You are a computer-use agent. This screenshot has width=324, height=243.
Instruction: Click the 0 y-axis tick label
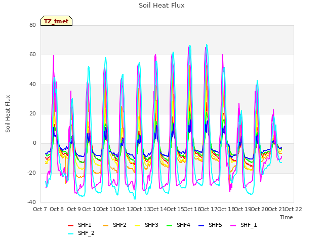(34, 143)
